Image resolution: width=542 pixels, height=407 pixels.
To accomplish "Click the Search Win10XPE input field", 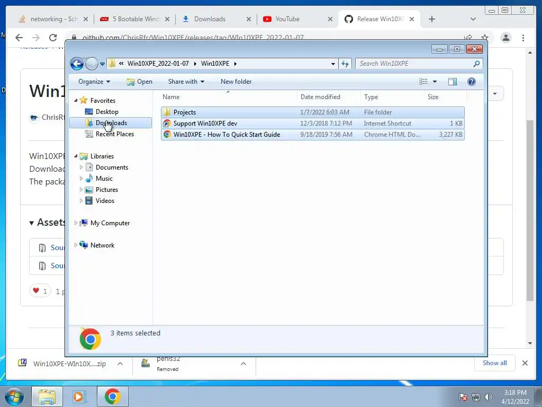I will tap(414, 64).
